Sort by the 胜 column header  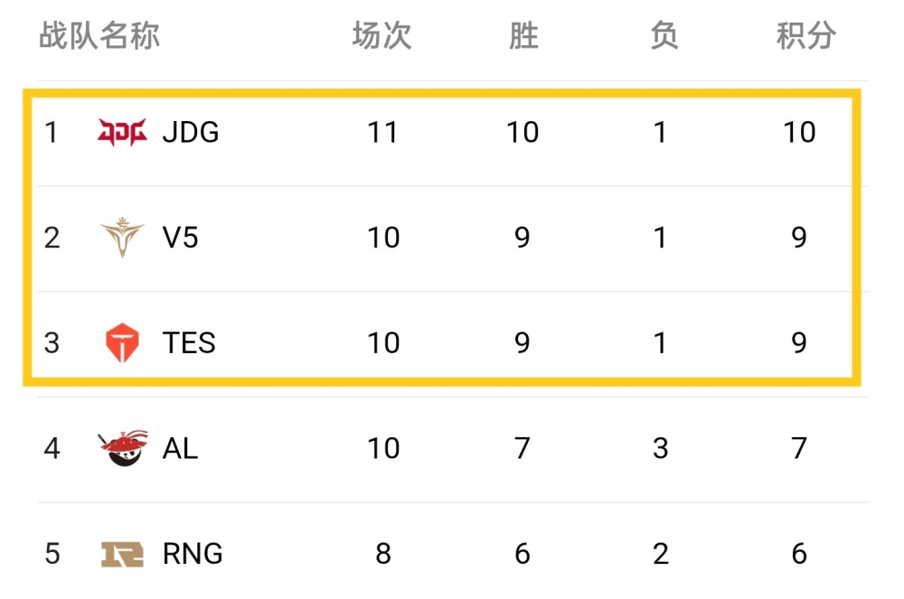(x=523, y=36)
